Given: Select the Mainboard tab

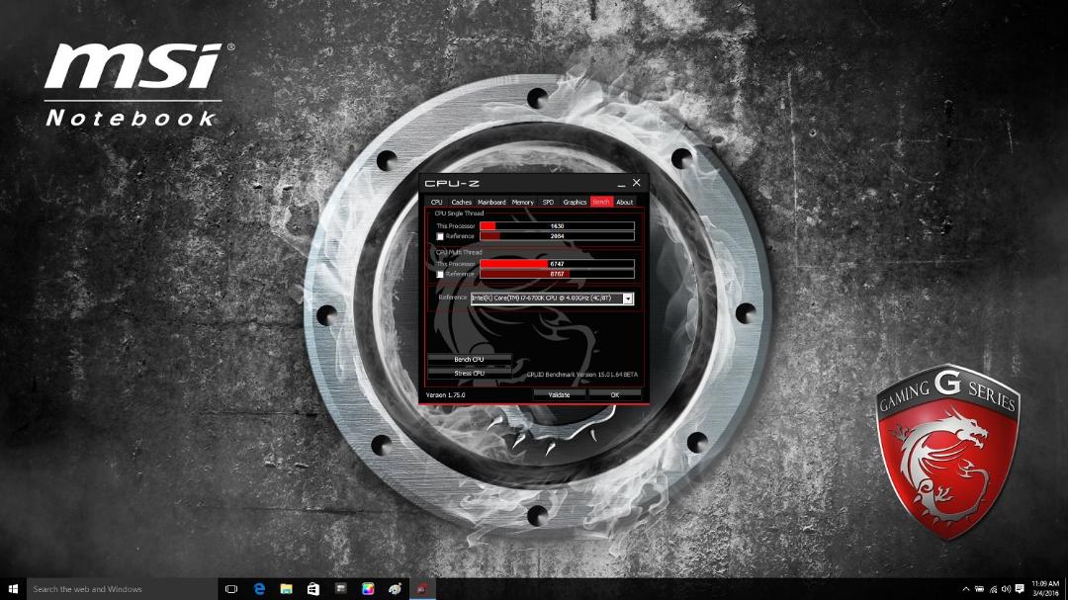Looking at the screenshot, I should 491,203.
